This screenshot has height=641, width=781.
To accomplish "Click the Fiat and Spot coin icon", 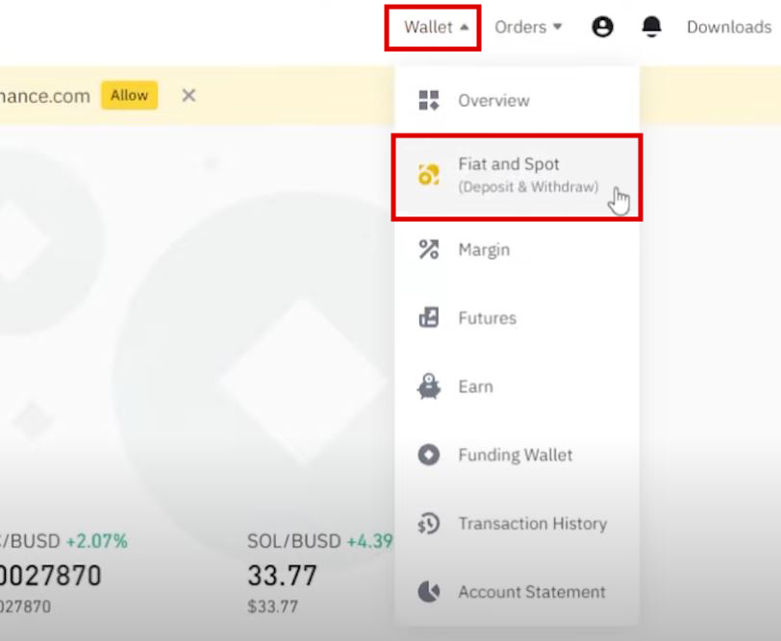I will (x=429, y=175).
